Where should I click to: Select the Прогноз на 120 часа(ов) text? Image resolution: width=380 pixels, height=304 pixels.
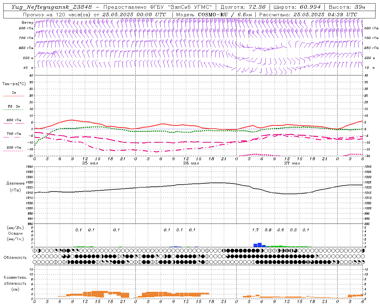point(57,15)
